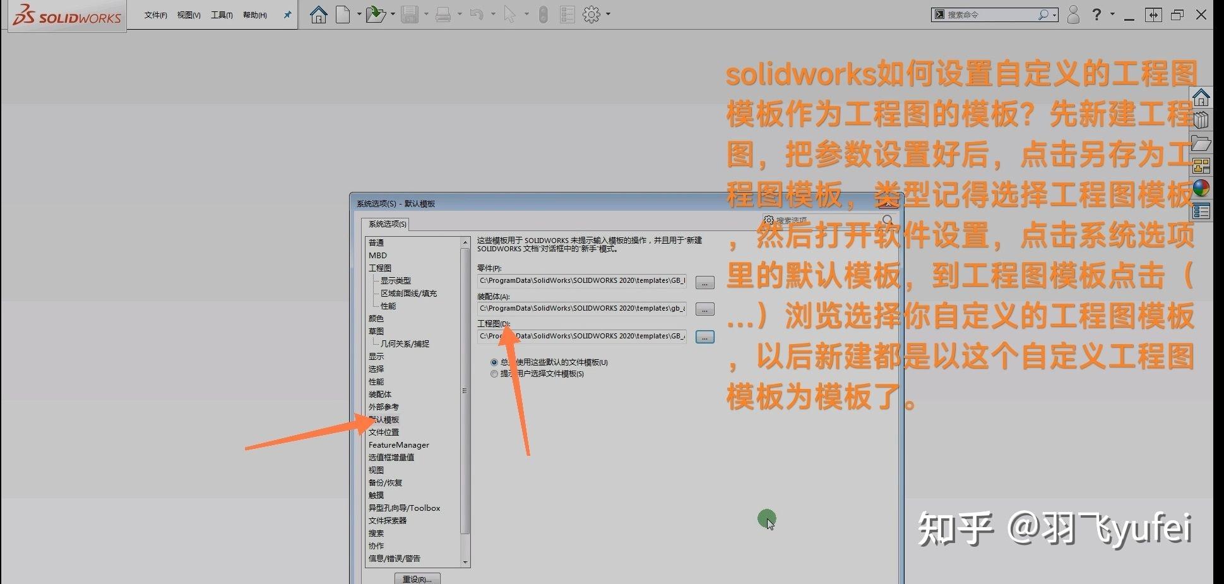Click the Select cursor tool icon
This screenshot has width=1224, height=584.
click(509, 15)
